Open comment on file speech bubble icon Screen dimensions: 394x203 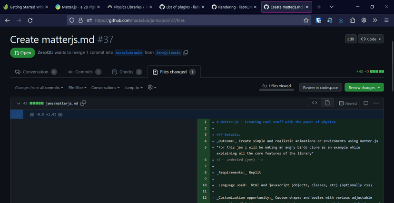pyautogui.click(x=366, y=103)
